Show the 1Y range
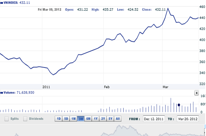The height and width of the screenshot is (136, 206). pos(96,119)
